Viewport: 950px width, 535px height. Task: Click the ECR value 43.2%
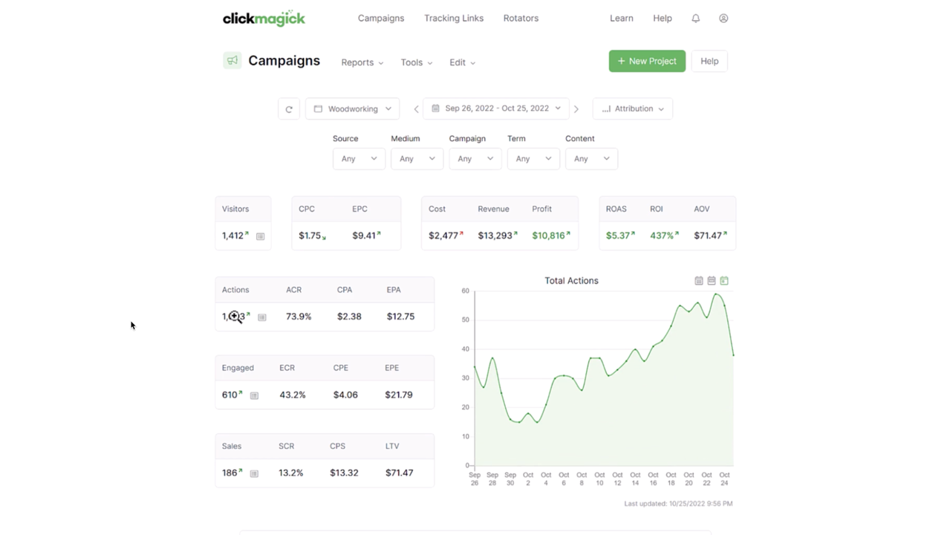pos(293,395)
